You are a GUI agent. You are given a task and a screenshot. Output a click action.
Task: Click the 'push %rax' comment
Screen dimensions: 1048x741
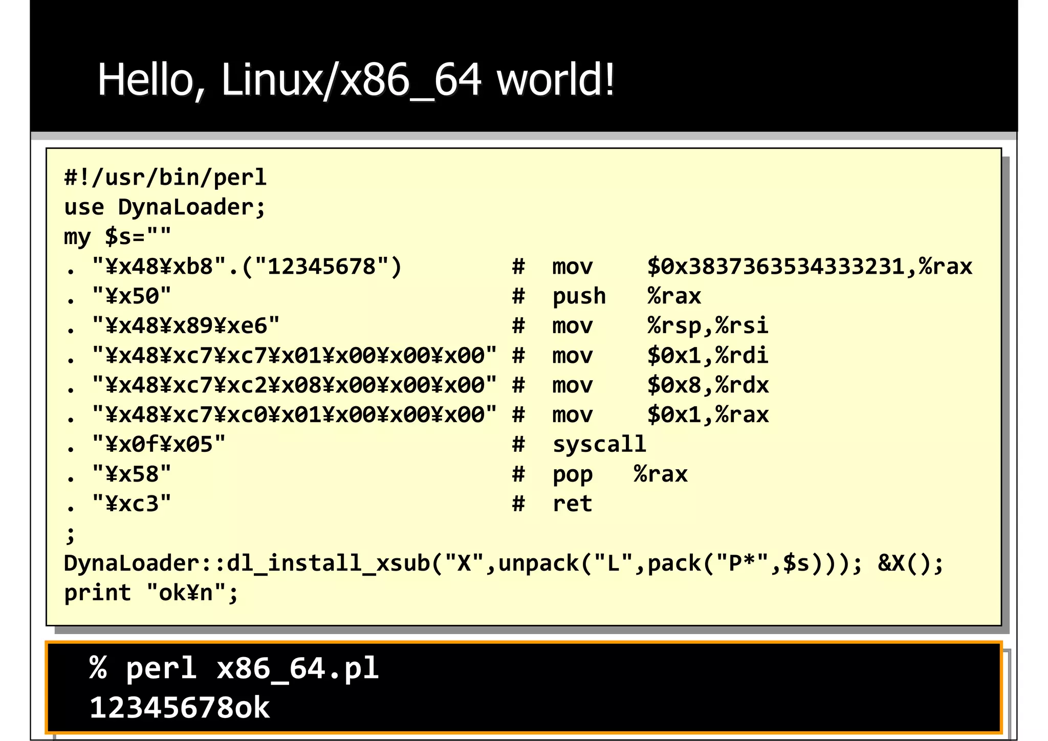pos(626,296)
